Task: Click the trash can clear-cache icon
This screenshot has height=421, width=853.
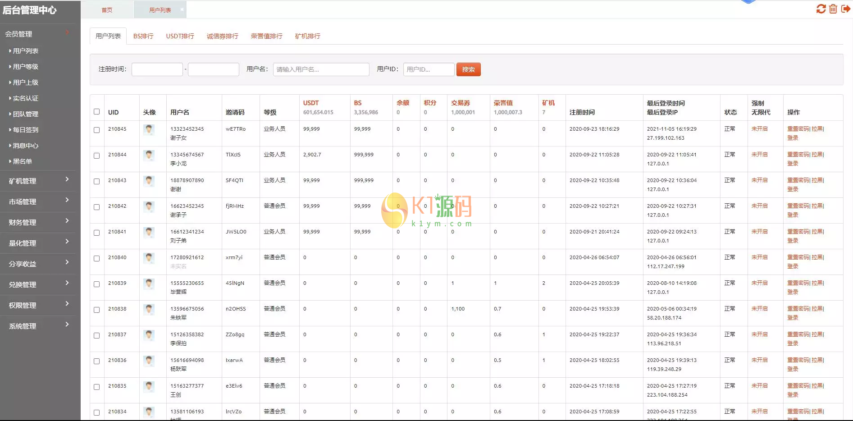Action: (x=833, y=9)
